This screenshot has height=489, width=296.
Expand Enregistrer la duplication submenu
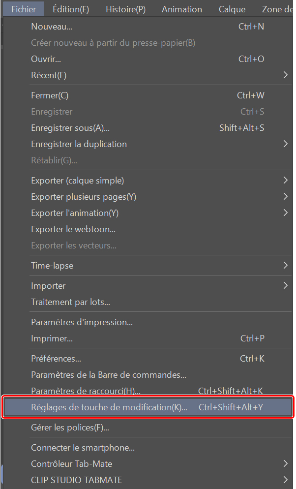(x=79, y=144)
